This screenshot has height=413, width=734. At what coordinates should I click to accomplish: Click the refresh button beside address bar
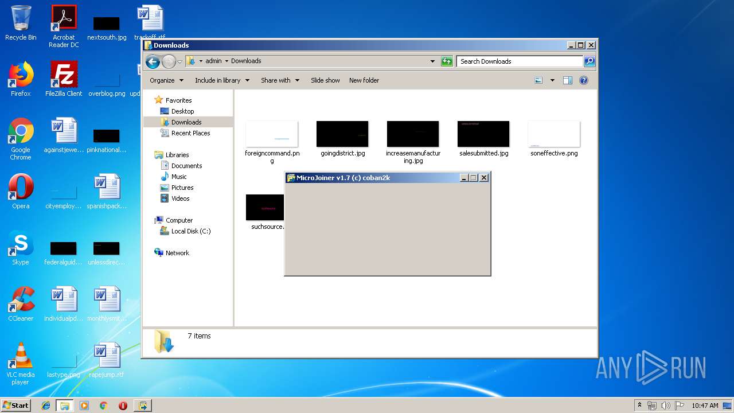447,61
